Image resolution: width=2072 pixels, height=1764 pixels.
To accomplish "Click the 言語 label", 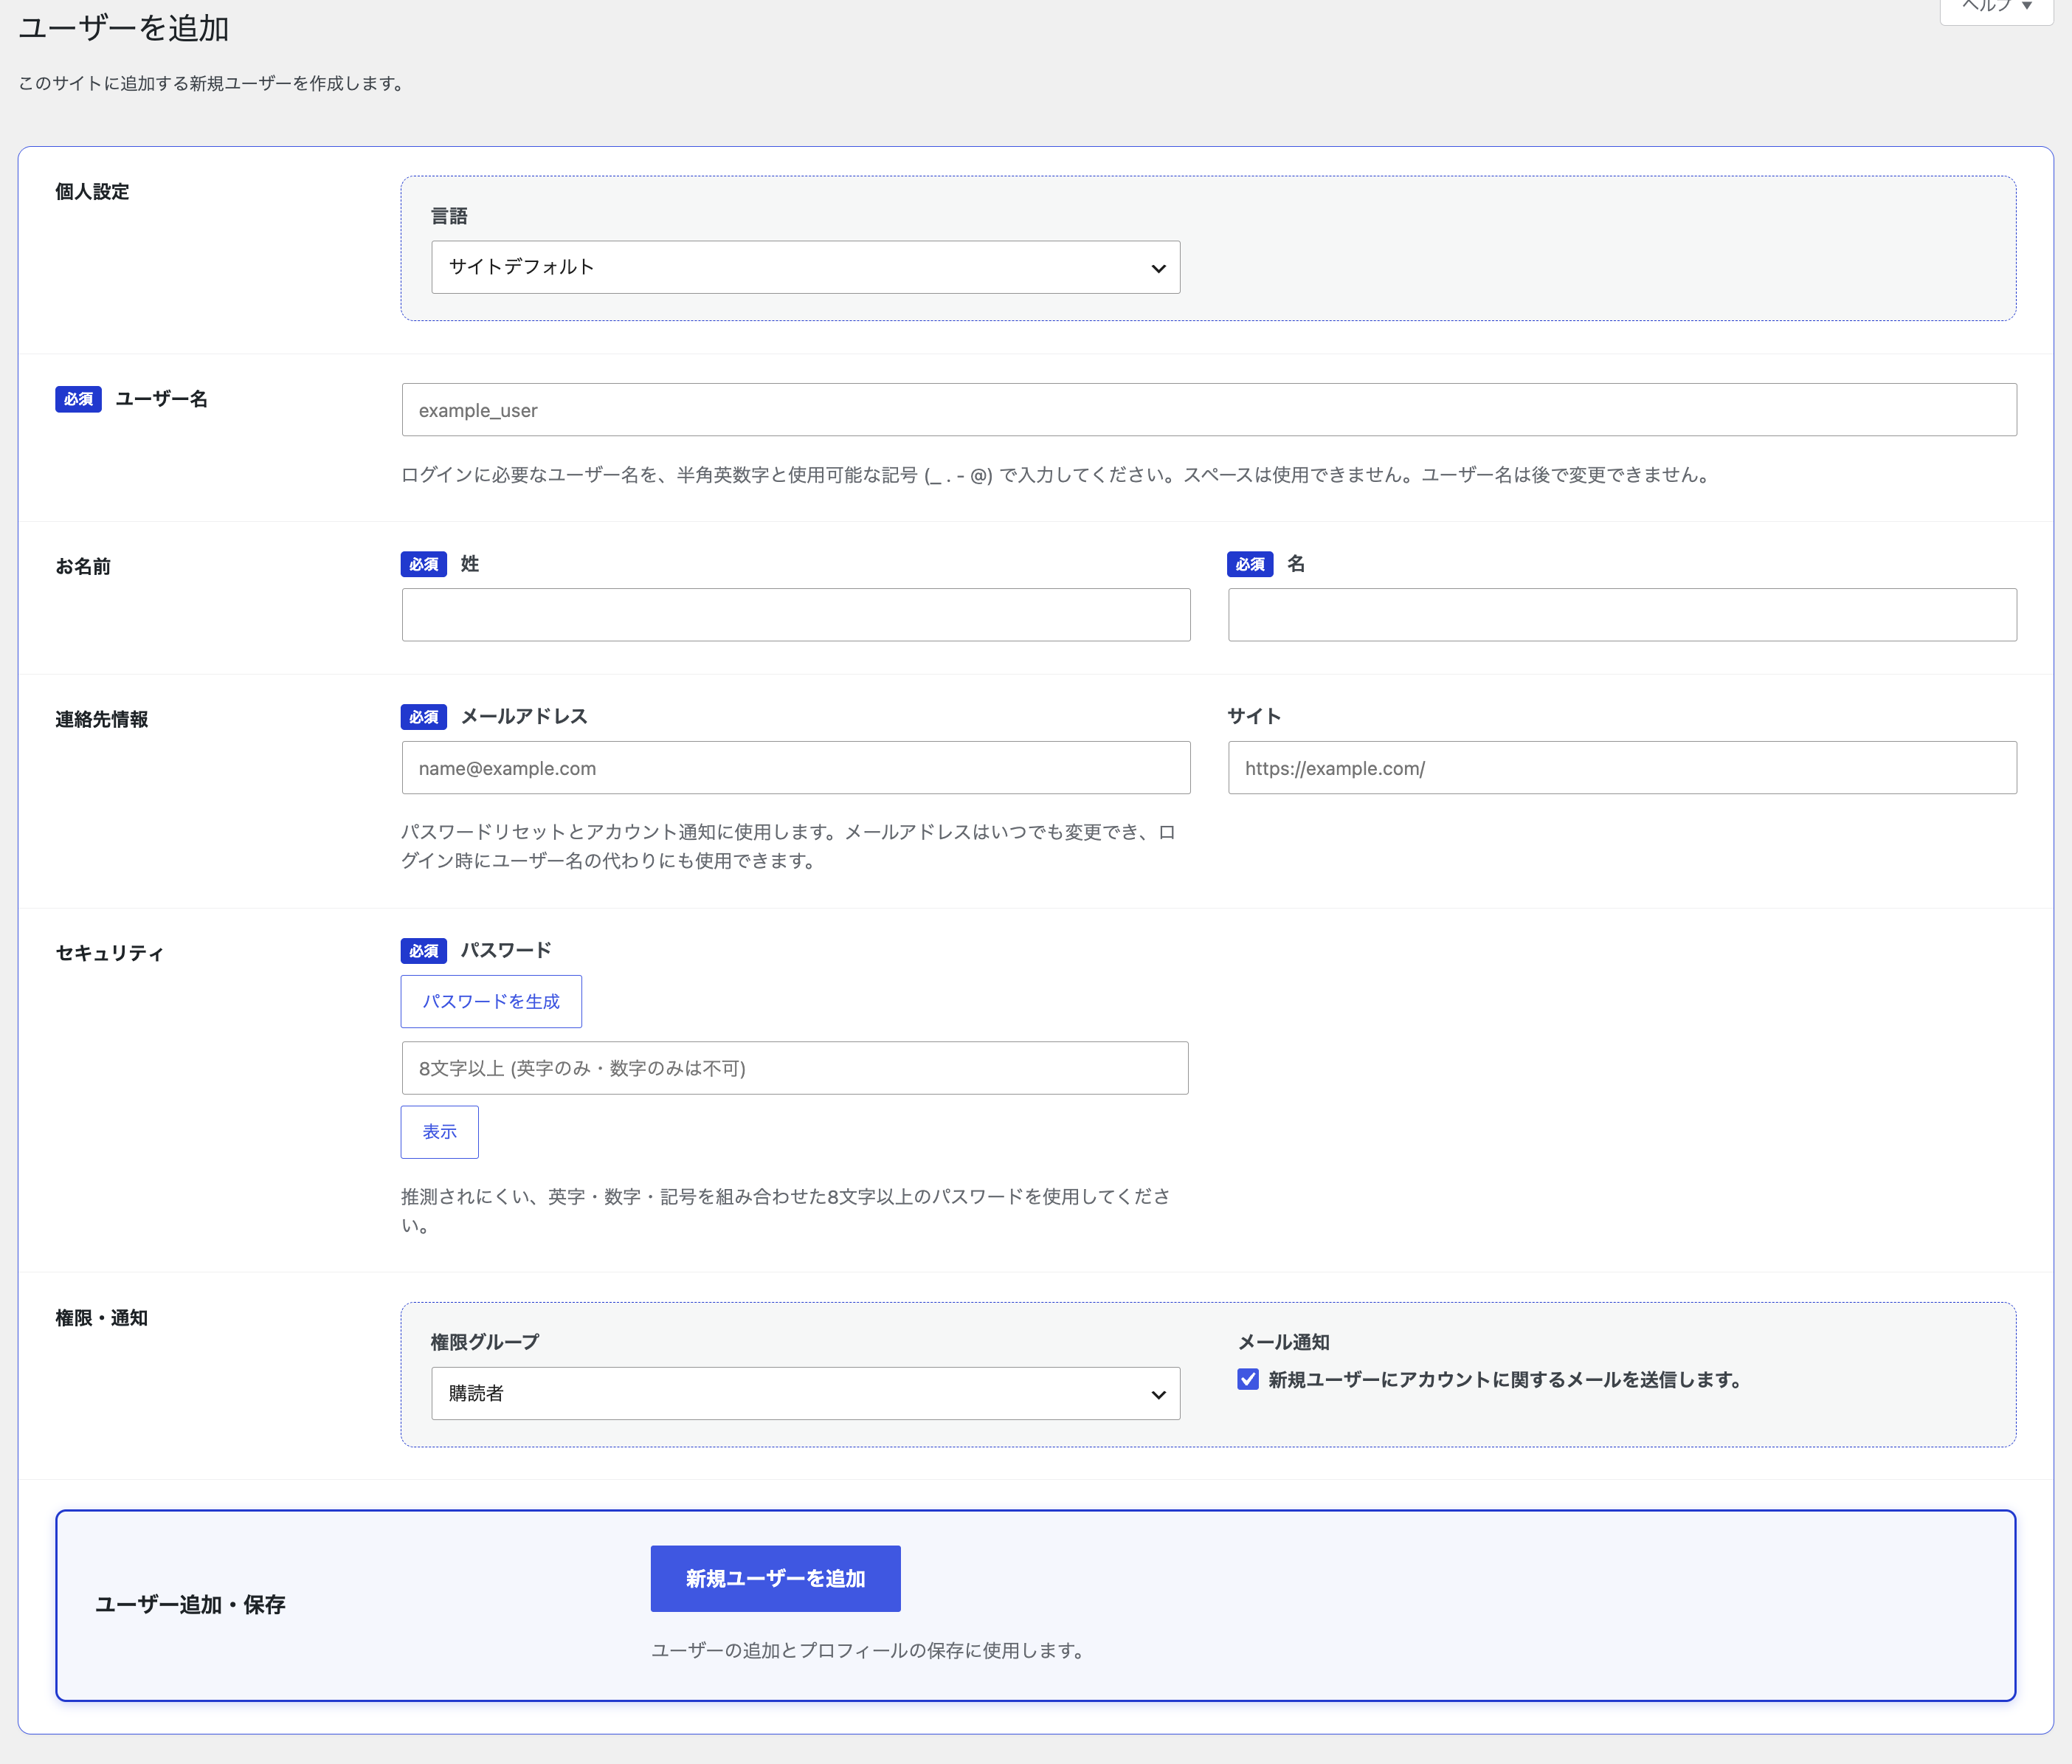I will point(450,216).
